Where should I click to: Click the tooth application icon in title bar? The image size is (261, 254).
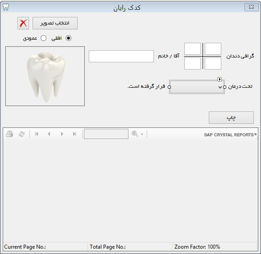(x=6, y=7)
